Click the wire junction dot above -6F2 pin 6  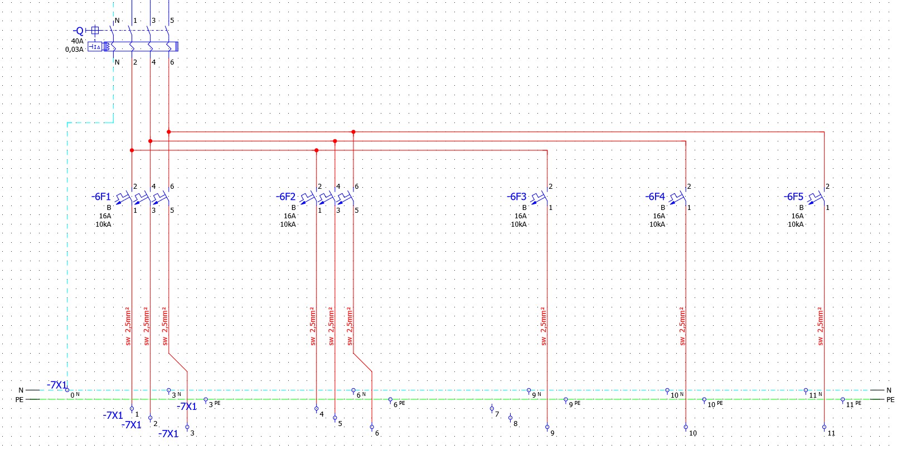[x=353, y=132]
